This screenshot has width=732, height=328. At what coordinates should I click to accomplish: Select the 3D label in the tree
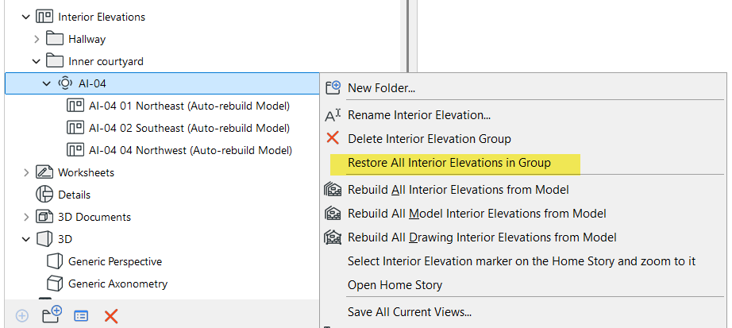(65, 239)
